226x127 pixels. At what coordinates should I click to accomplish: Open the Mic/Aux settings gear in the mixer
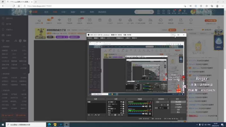point(150,114)
